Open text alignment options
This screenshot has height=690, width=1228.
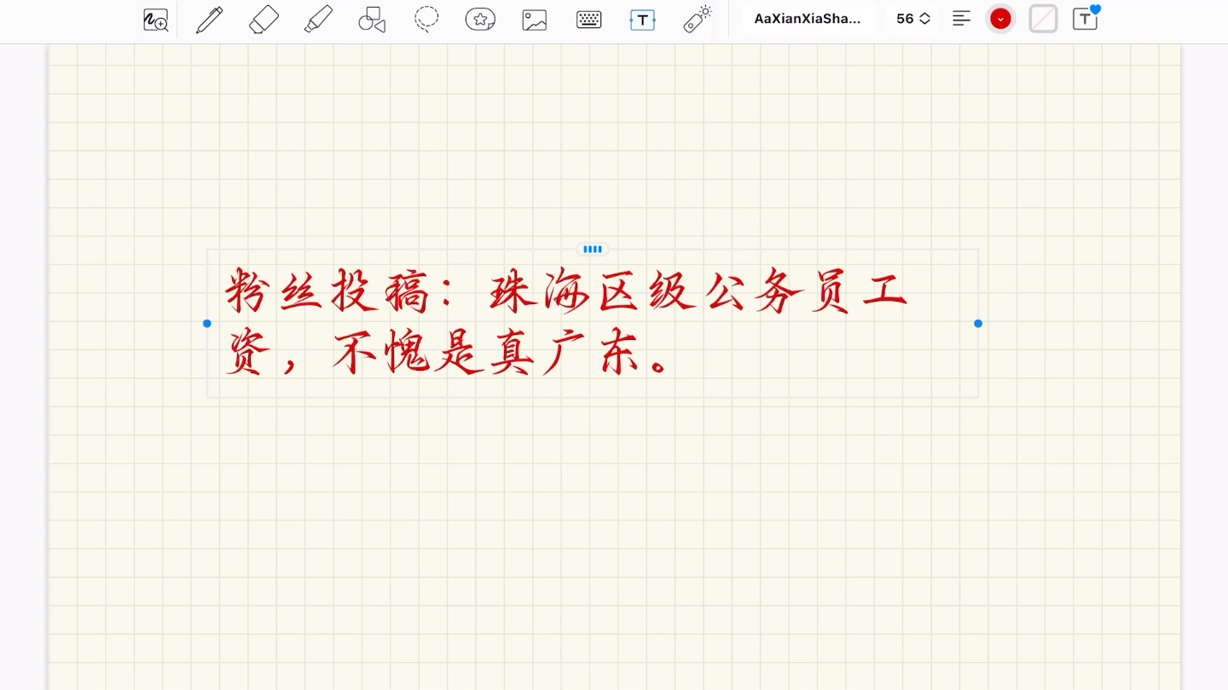point(962,19)
